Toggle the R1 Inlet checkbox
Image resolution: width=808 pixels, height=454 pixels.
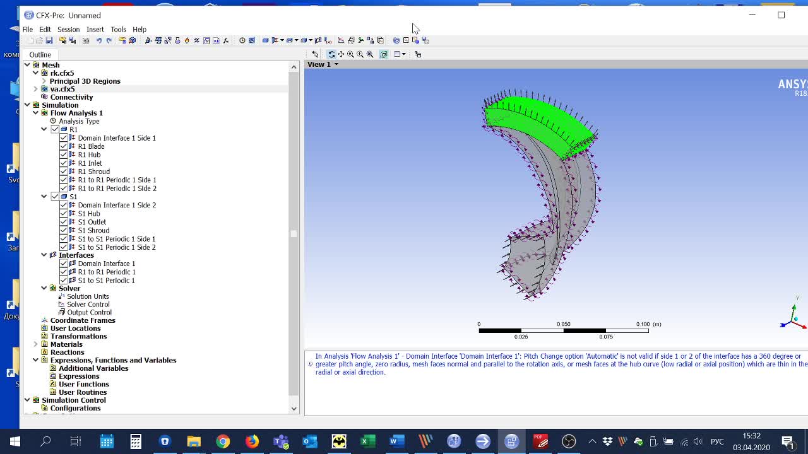[63, 163]
